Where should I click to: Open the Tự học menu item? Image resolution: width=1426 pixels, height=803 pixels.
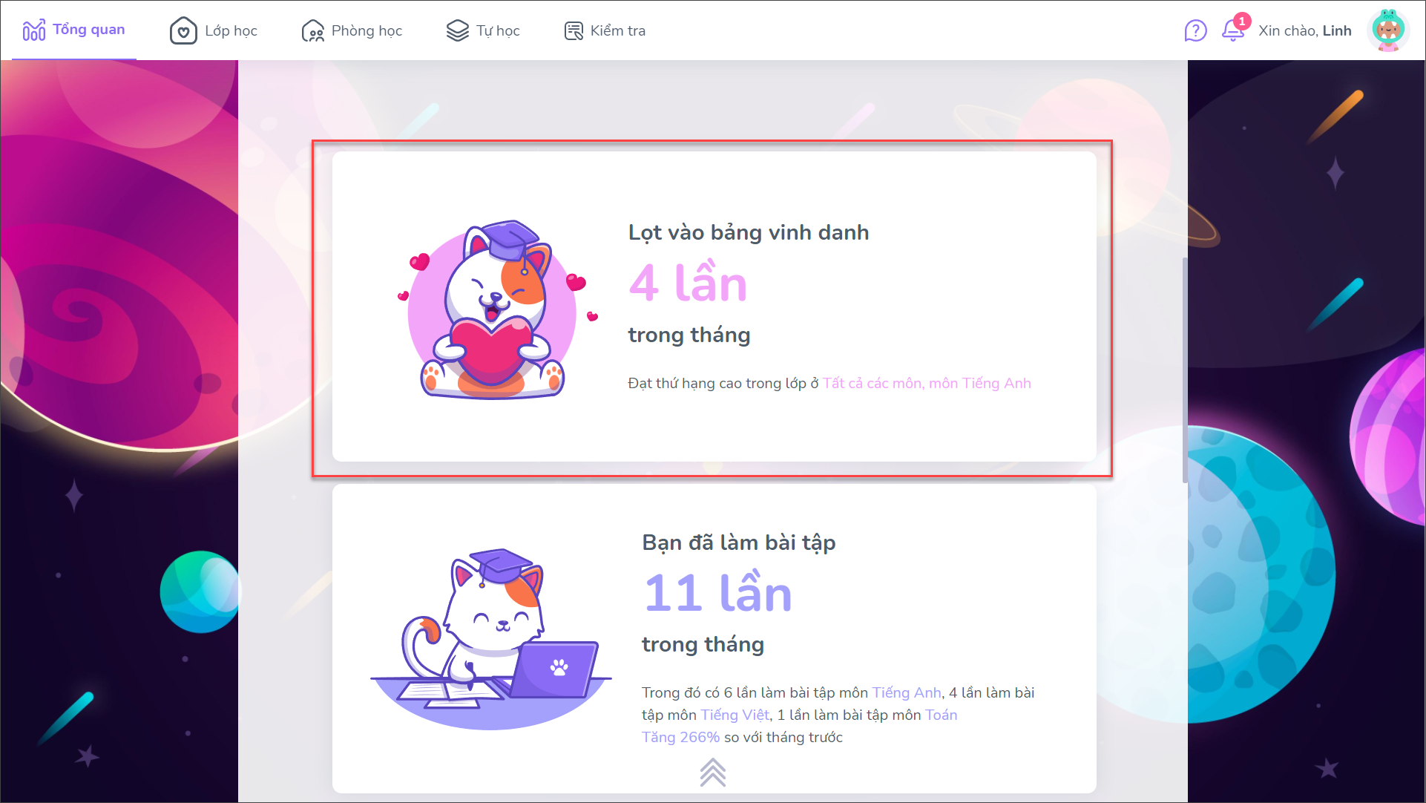point(483,30)
